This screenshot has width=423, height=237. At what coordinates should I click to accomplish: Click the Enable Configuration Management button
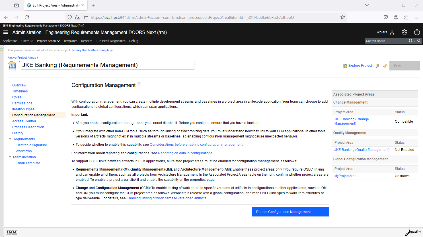pos(290,212)
